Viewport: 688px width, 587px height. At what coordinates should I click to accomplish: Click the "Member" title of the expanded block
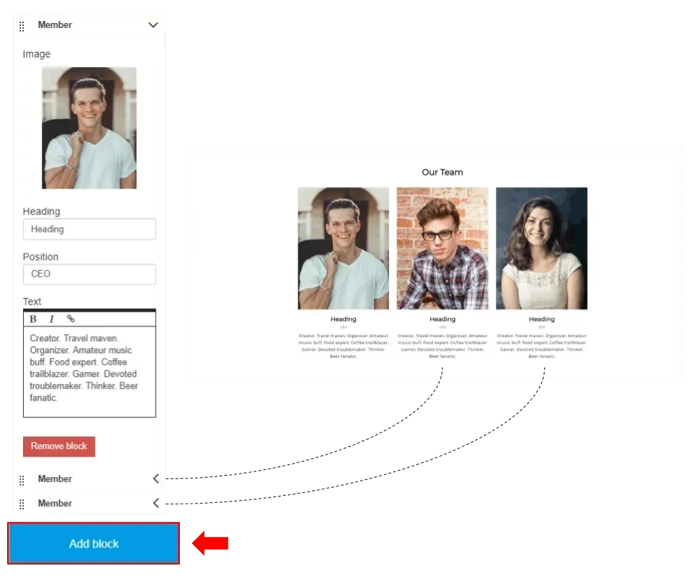pyautogui.click(x=55, y=25)
